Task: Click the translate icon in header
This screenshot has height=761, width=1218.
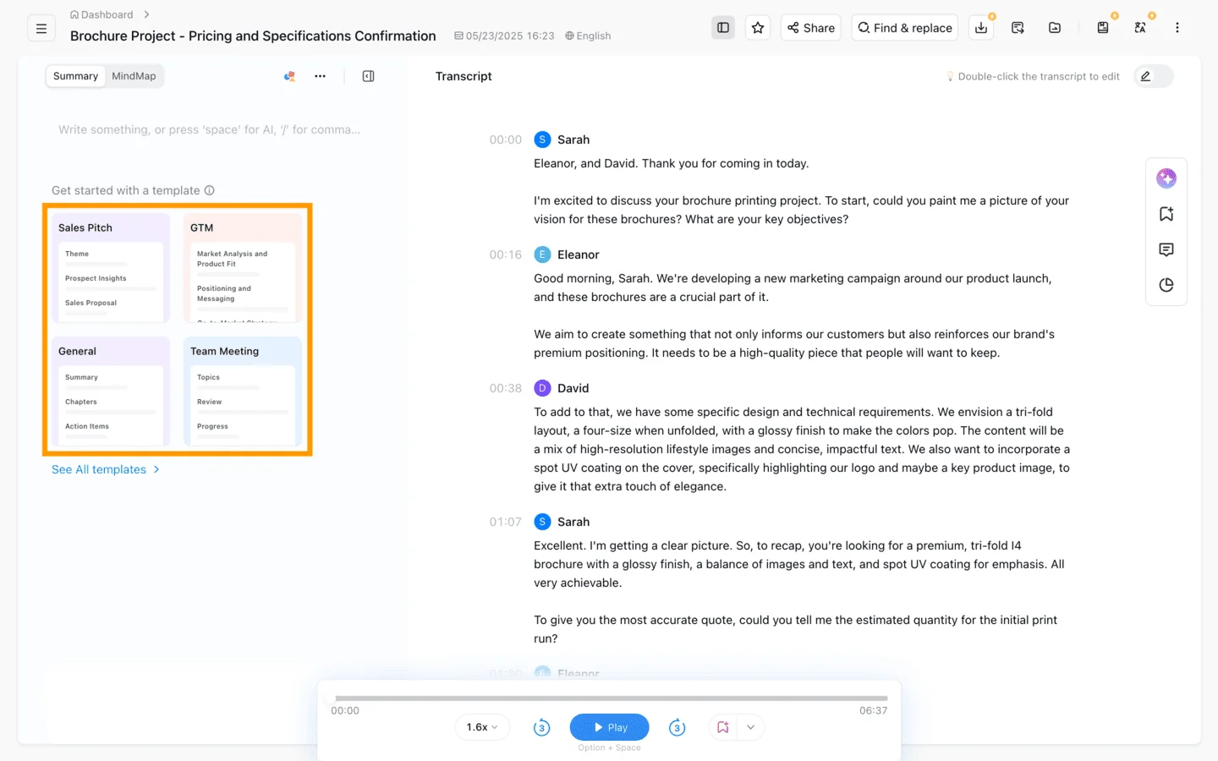Action: 1140,28
